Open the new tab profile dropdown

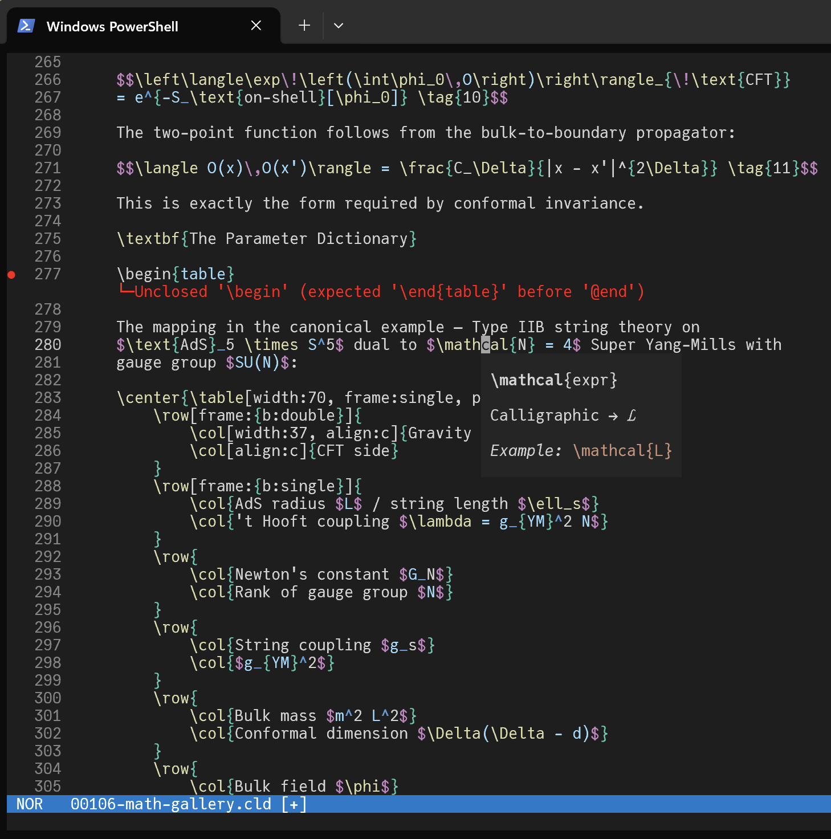(x=338, y=26)
